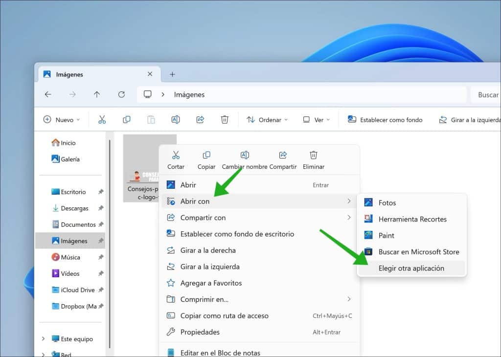Click Cambiar nombre in the context menu
The width and height of the screenshot is (501, 357).
(245, 160)
